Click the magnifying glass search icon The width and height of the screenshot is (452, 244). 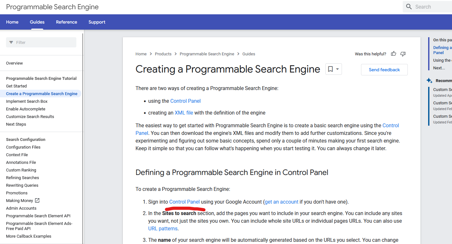tap(409, 7)
